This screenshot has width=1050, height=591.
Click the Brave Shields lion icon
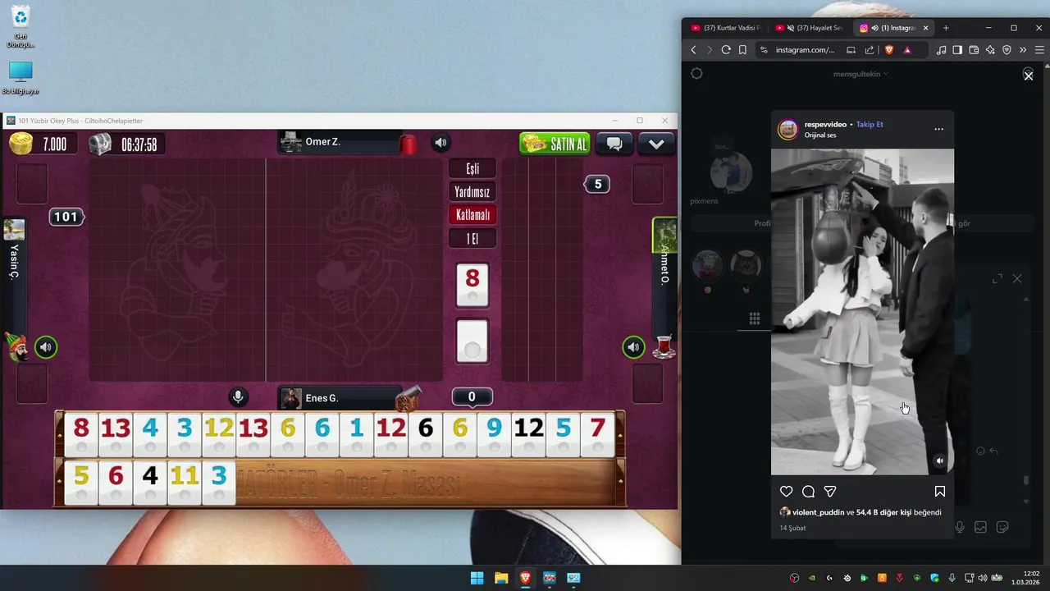(889, 50)
